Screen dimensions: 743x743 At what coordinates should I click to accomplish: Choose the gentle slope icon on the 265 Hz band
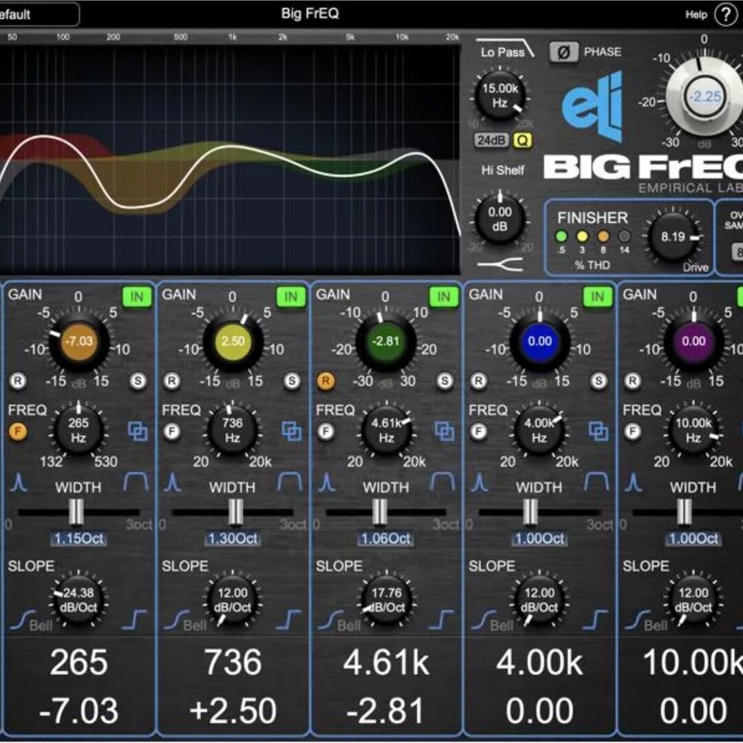coord(23,620)
